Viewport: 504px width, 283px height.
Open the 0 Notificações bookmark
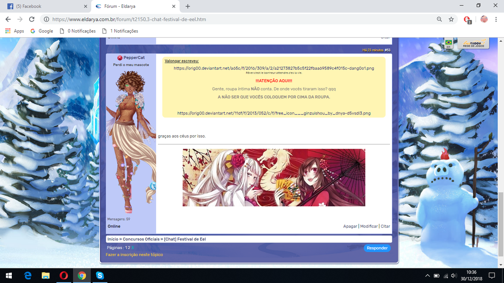(78, 31)
